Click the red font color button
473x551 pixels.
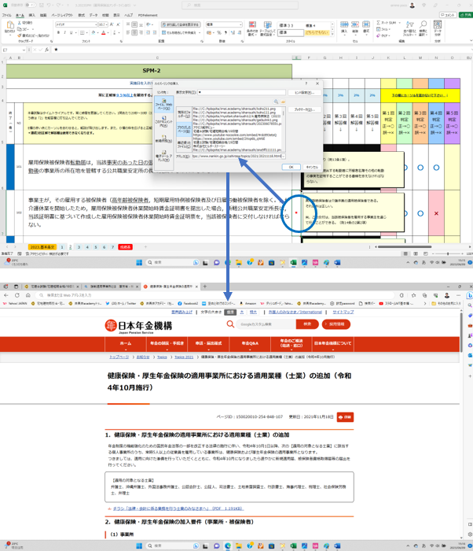104,33
